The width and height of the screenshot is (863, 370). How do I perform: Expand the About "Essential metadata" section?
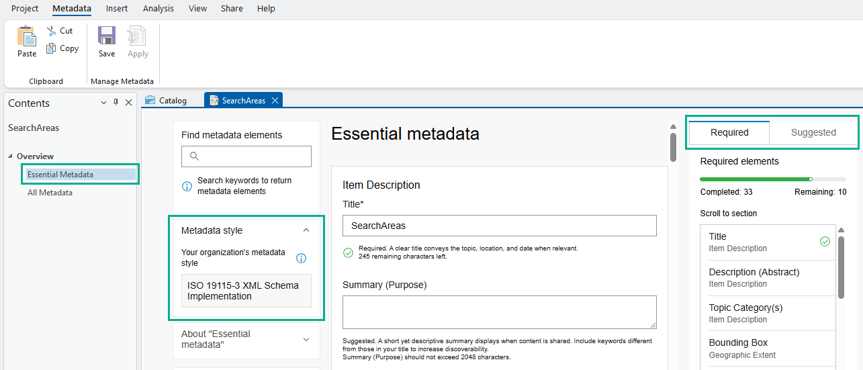click(x=306, y=339)
